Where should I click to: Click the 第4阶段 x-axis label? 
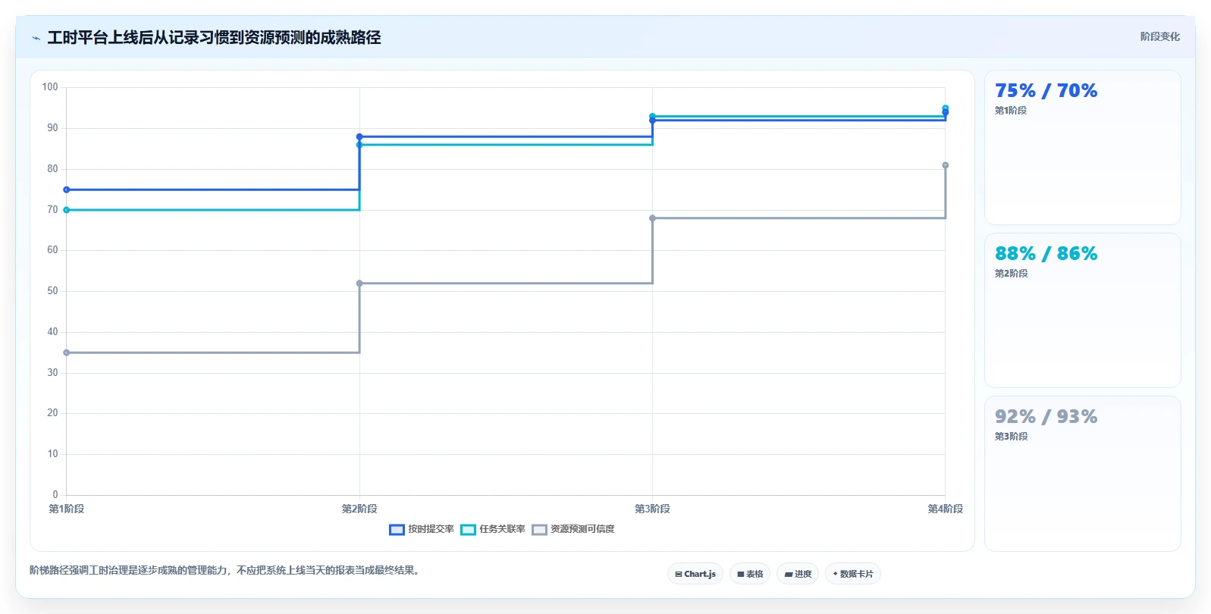[946, 509]
